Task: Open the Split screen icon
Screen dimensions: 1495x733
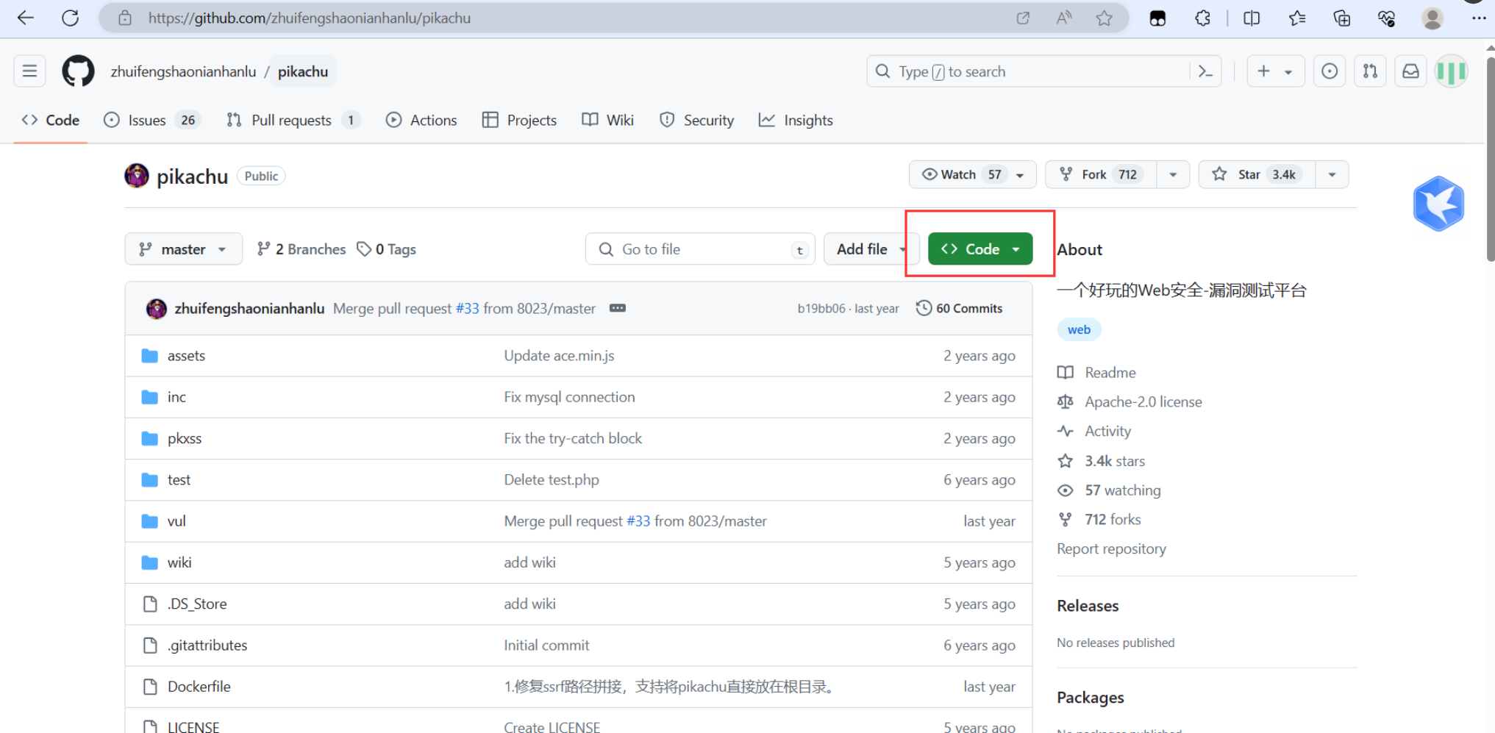Action: click(x=1252, y=18)
